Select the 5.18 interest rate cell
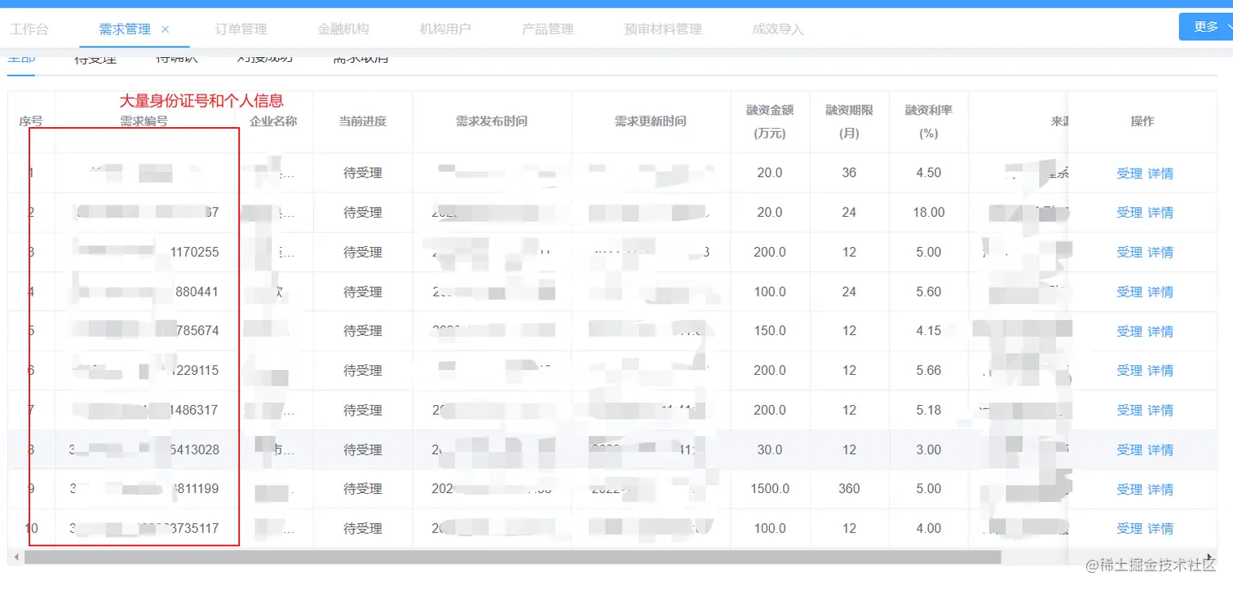The width and height of the screenshot is (1233, 590). coord(929,410)
